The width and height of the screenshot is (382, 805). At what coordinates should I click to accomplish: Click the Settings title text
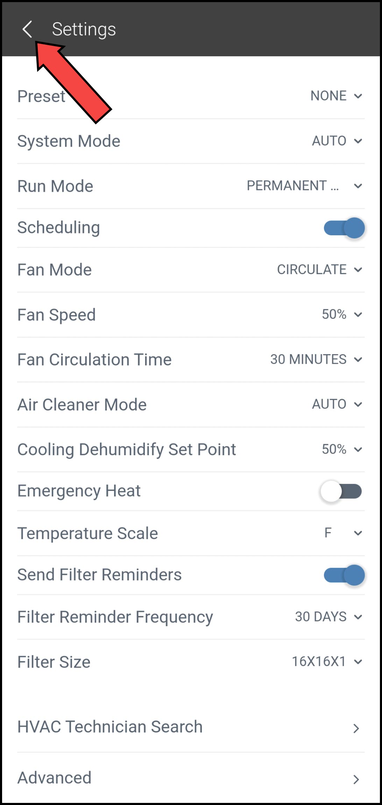coord(84,29)
